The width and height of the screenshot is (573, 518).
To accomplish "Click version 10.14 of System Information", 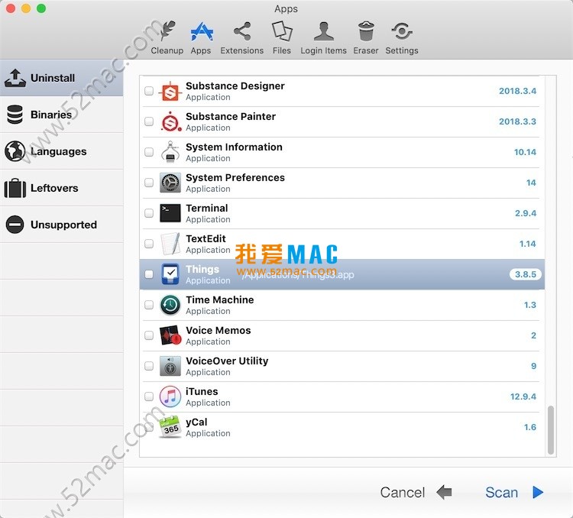I will coord(525,152).
